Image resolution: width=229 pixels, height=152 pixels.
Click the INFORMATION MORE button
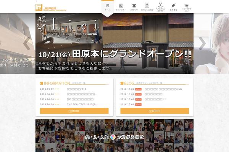coord(74,111)
